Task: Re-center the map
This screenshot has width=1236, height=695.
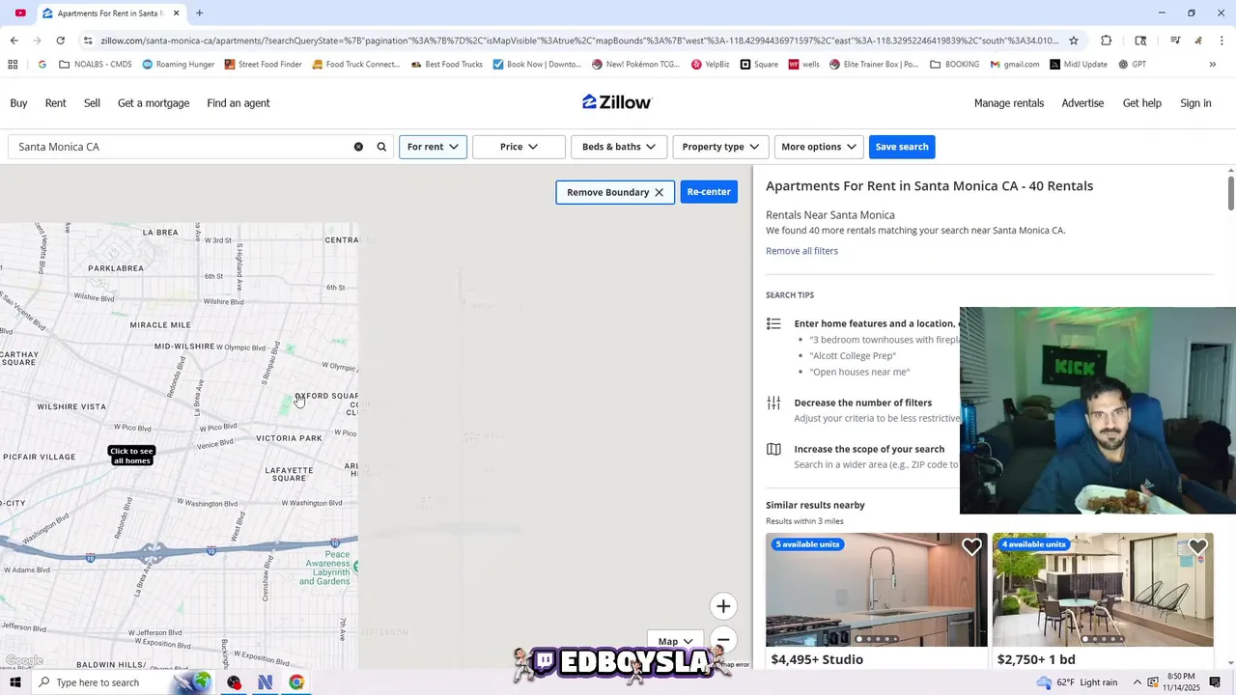Action: click(x=709, y=192)
